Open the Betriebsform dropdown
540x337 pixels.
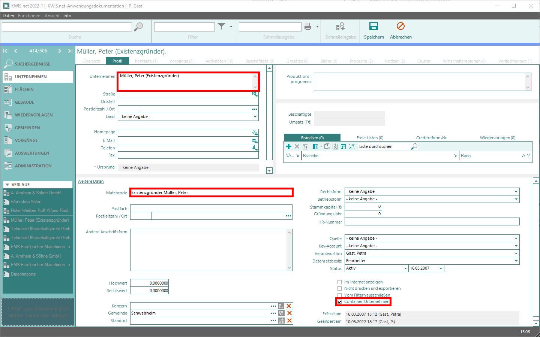tap(516, 199)
